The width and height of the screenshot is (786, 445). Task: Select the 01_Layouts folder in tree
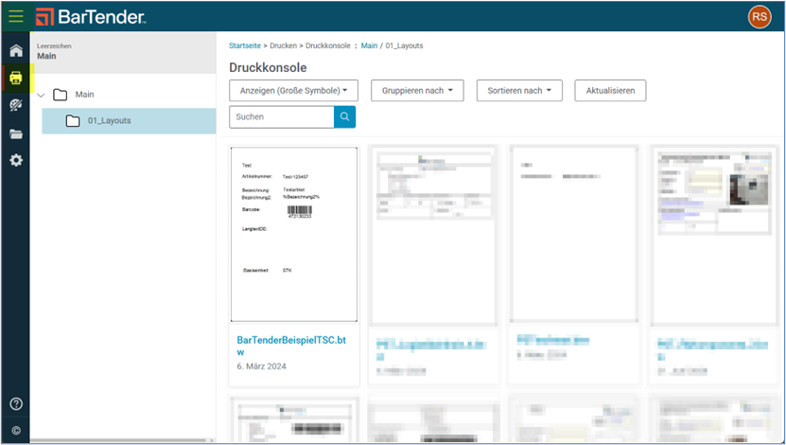tap(109, 121)
